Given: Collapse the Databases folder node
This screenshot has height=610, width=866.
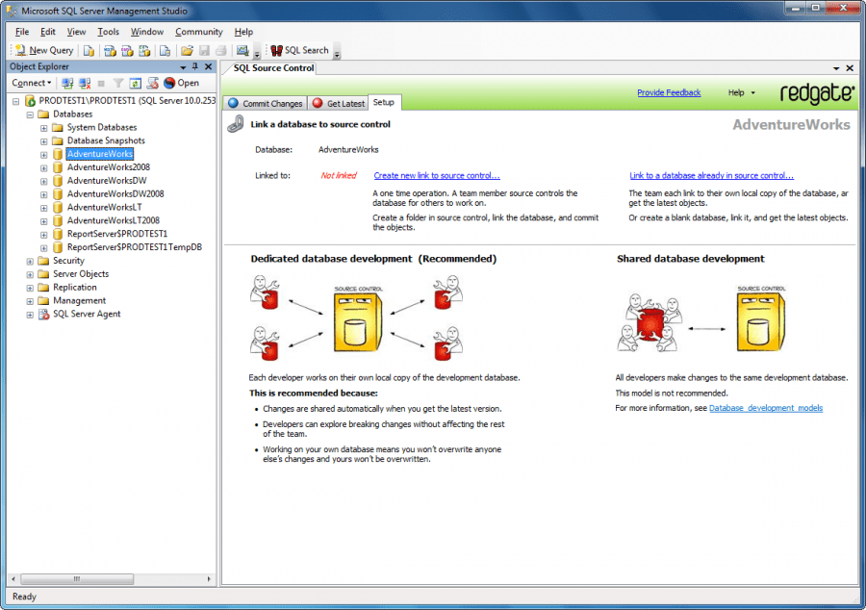Looking at the screenshot, I should [x=31, y=114].
